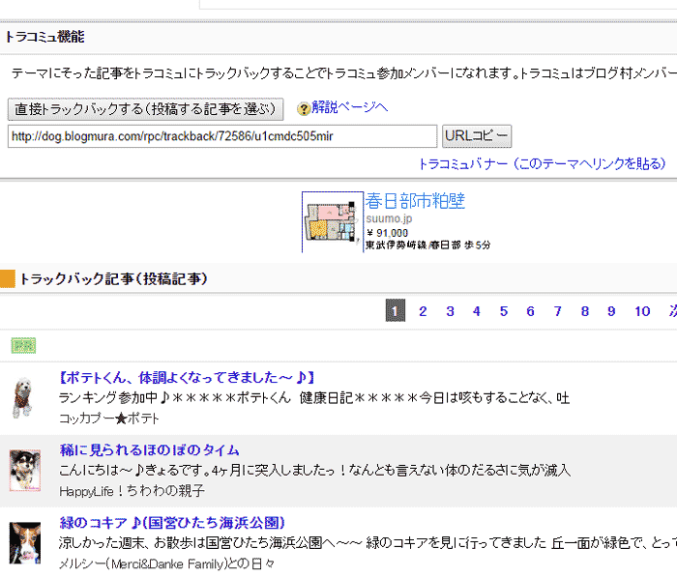Screen dimensions: 677x578
Task: Click the trackback URL input field
Action: (222, 136)
